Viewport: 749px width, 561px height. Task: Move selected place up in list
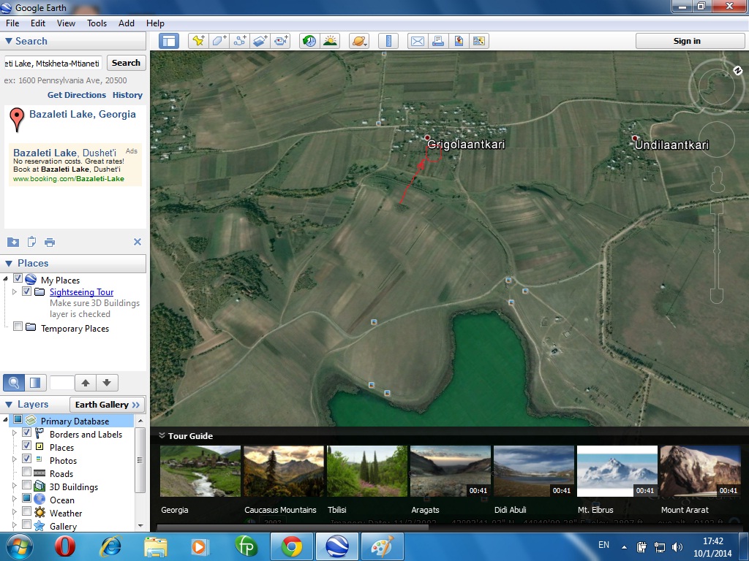click(86, 383)
